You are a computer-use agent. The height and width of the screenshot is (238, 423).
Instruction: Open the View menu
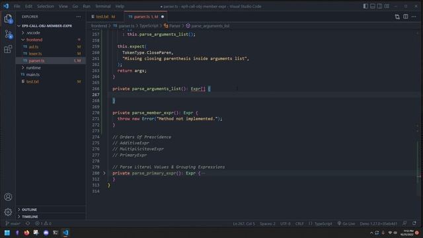click(x=63, y=6)
